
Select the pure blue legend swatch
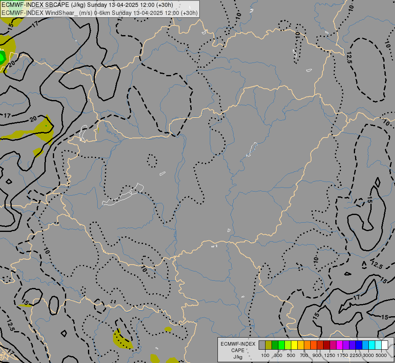(359, 345)
